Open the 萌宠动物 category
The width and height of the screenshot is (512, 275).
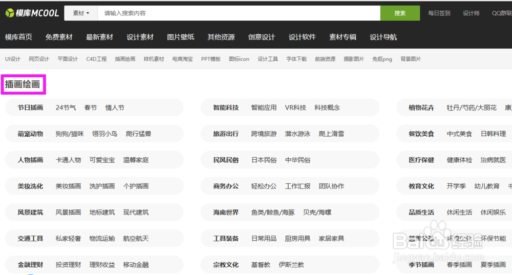pyautogui.click(x=30, y=134)
